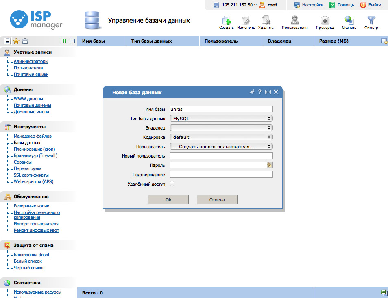Click the Изменить (edit) toolbar icon
This screenshot has width=388, height=298.
[x=246, y=22]
